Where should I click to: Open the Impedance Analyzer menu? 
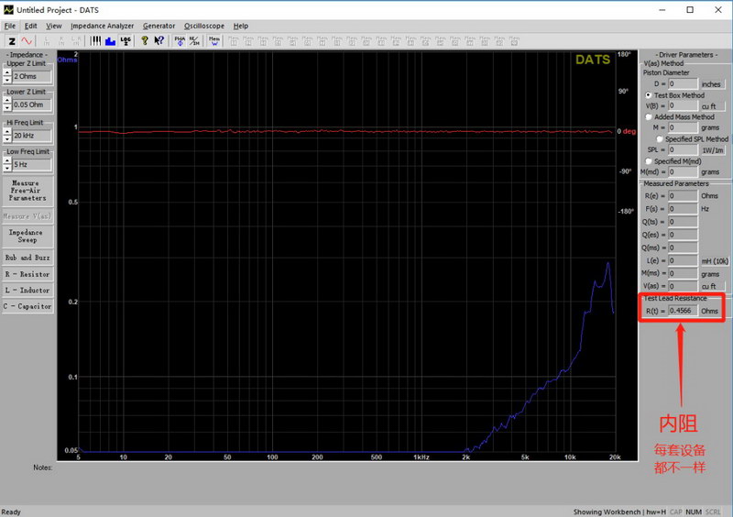(x=102, y=26)
